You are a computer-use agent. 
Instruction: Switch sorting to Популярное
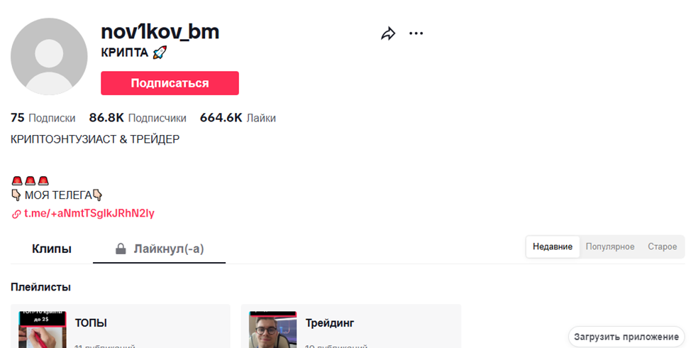click(x=610, y=246)
